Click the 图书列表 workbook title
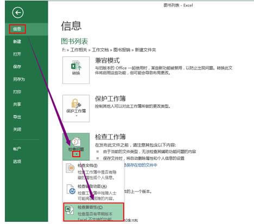This screenshot has width=254, height=224. [x=74, y=41]
